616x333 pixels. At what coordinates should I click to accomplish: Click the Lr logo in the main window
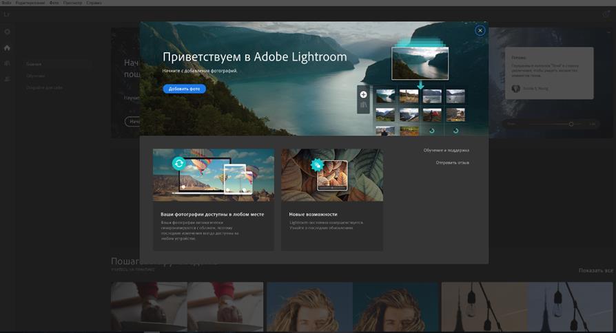click(7, 14)
